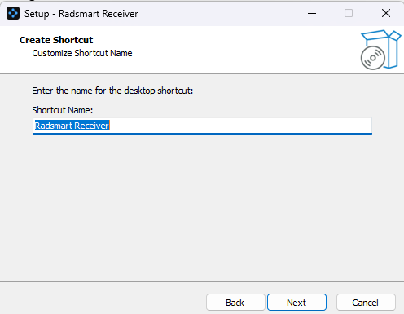Click the installer box and disc icon

[x=380, y=50]
